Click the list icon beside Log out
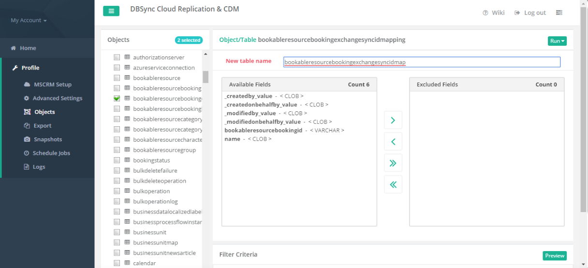The height and width of the screenshot is (268, 588). coord(559,13)
